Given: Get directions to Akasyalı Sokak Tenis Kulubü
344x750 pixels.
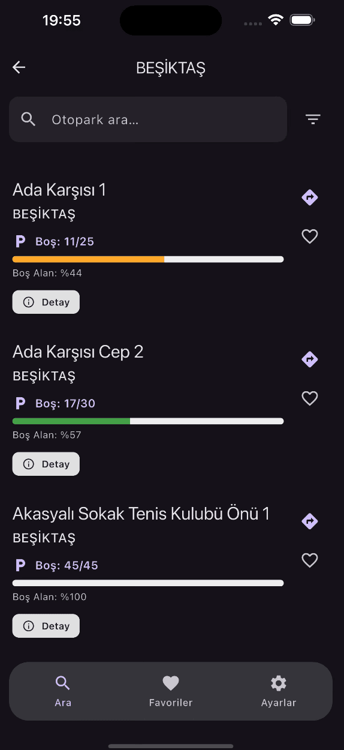Looking at the screenshot, I should (309, 521).
